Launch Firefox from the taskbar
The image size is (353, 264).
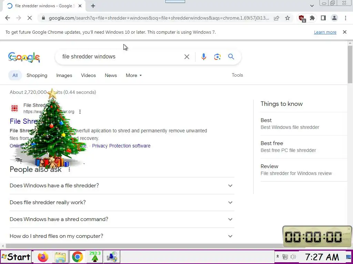[x=43, y=257]
